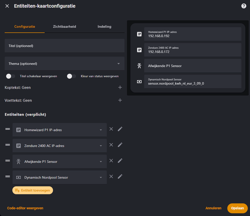Open the Thema dropdown
Screen dimensions: 250x216
[64, 64]
